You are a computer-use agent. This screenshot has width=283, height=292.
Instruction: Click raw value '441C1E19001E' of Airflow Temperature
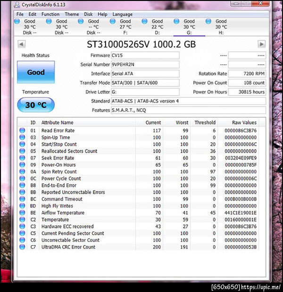pos(241,213)
